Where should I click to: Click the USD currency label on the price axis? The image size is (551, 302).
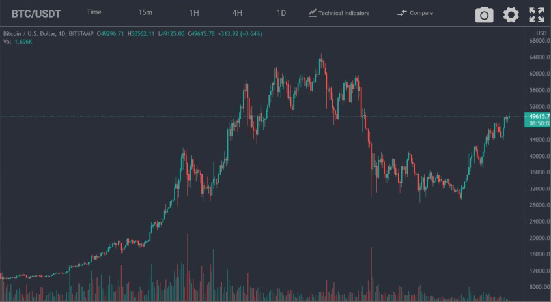coord(541,33)
